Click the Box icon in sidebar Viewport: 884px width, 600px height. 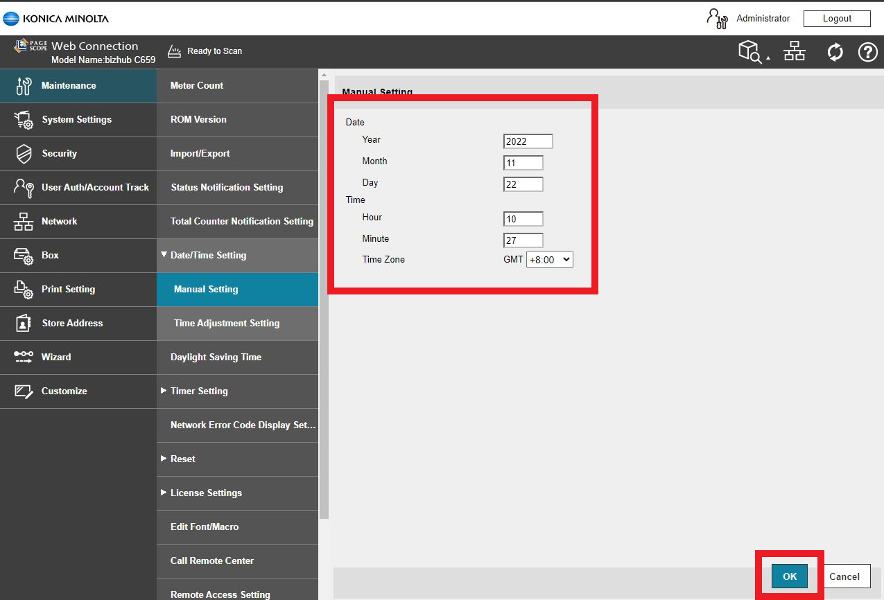pyautogui.click(x=24, y=256)
